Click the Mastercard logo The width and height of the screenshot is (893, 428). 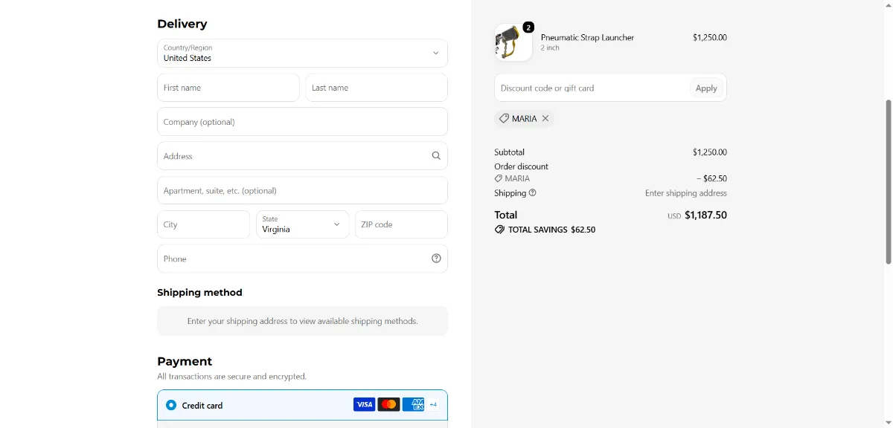pos(388,404)
